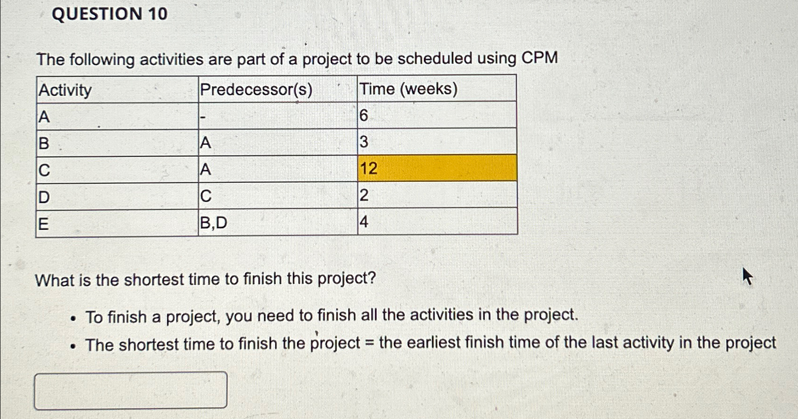The height and width of the screenshot is (419, 798).
Task: Click the shortest time question text
Action: (x=205, y=278)
